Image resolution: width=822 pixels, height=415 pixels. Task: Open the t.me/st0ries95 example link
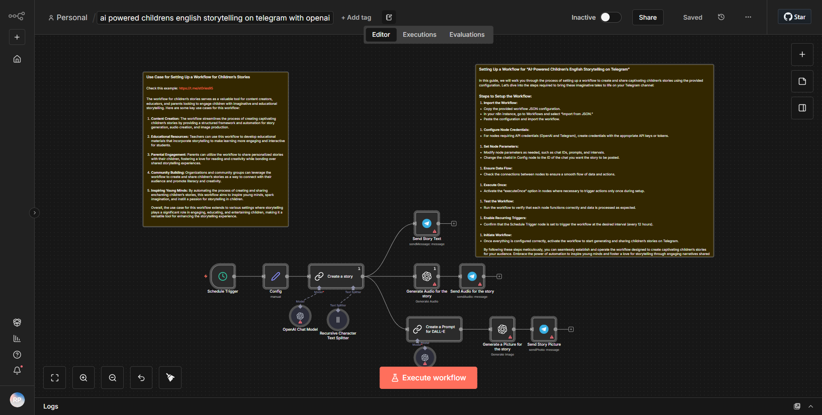tap(196, 88)
